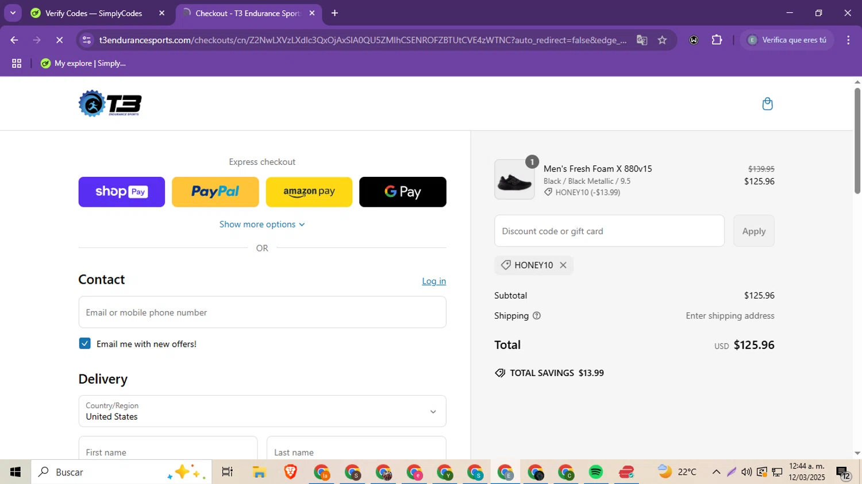Open Spotify from taskbar
Viewport: 862px width, 484px height.
pos(596,472)
